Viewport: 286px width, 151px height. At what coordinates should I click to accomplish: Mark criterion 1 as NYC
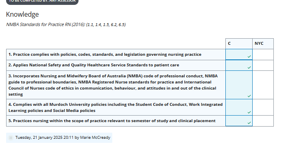(263, 55)
